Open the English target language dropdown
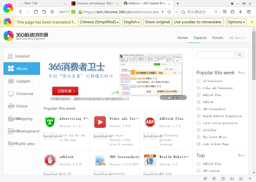The height and width of the screenshot is (182, 256). (132, 22)
